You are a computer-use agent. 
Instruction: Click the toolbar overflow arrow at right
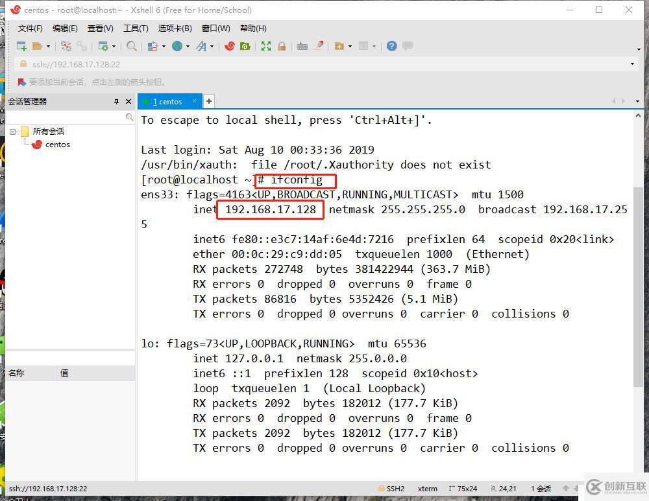tap(639, 50)
